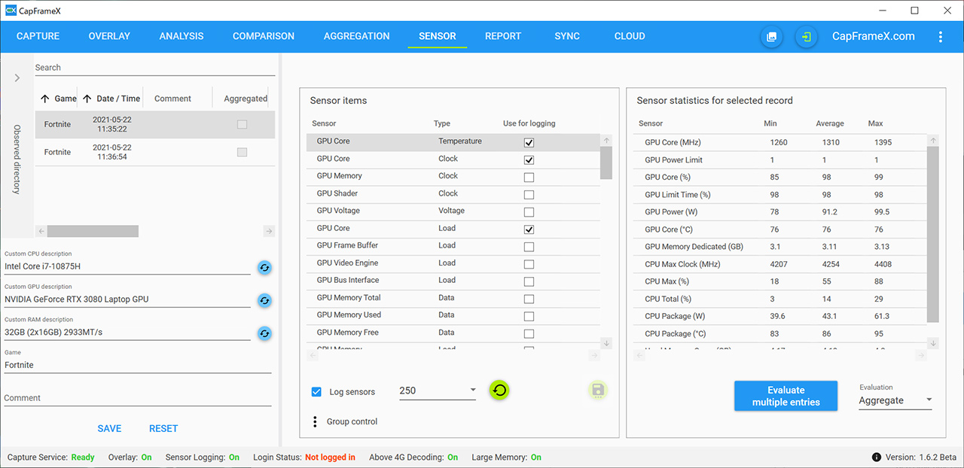Enable GPU Shader Clock logging
Image resolution: width=964 pixels, height=468 pixels.
pos(529,195)
